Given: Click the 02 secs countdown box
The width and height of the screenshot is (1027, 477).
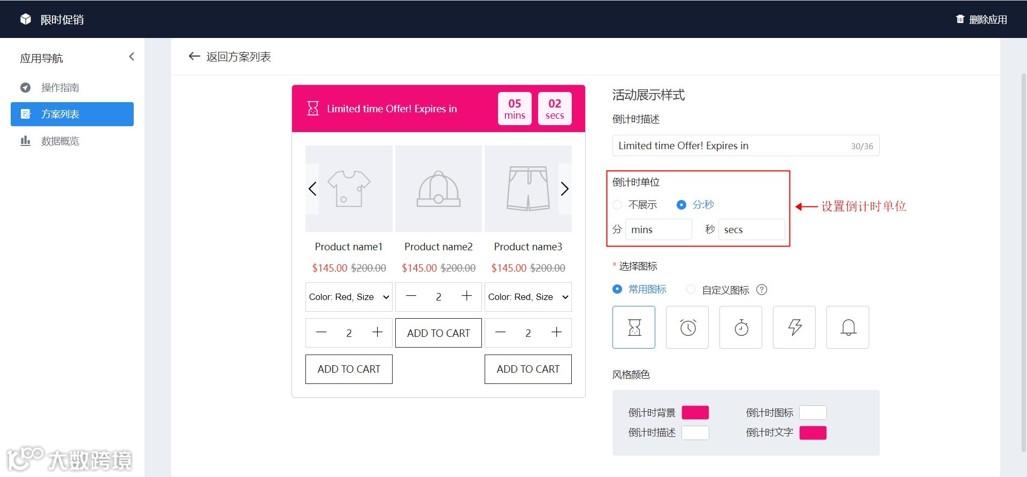Looking at the screenshot, I should (555, 109).
